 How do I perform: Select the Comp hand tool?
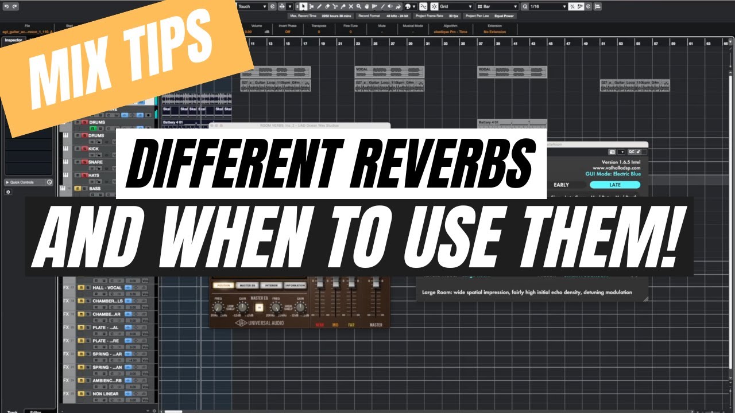[x=366, y=6]
